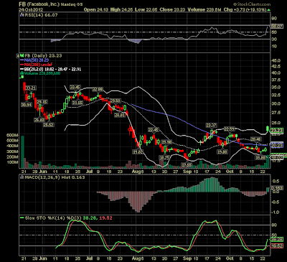Click the Sep label on date axis

[x=187, y=172]
